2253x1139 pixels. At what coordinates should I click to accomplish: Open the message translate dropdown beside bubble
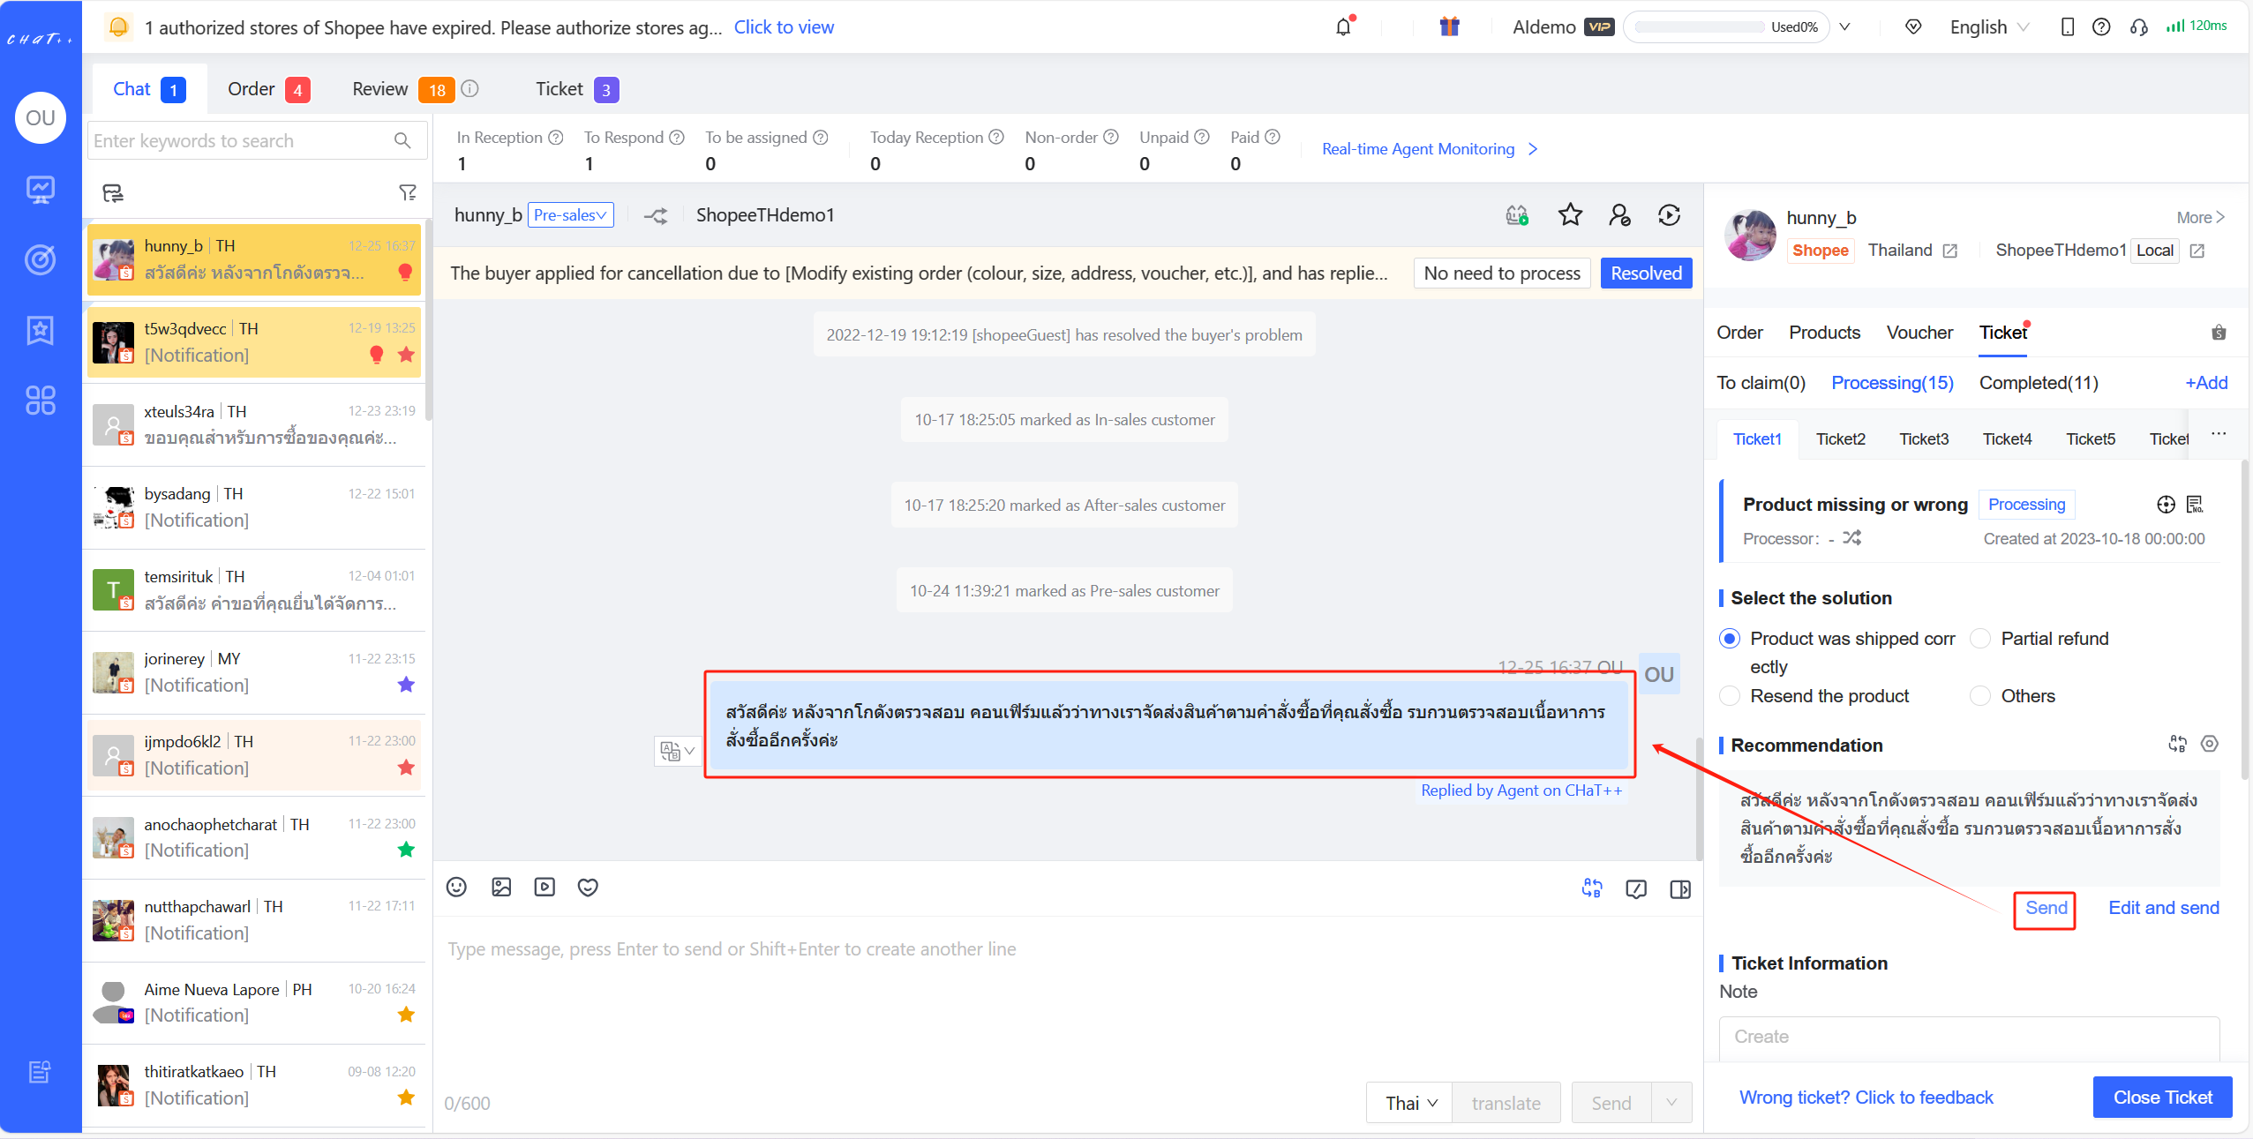(677, 751)
